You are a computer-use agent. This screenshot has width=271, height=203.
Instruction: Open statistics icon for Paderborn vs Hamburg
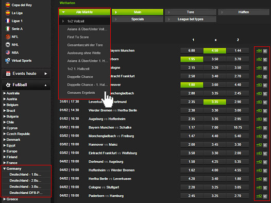tap(265, 196)
